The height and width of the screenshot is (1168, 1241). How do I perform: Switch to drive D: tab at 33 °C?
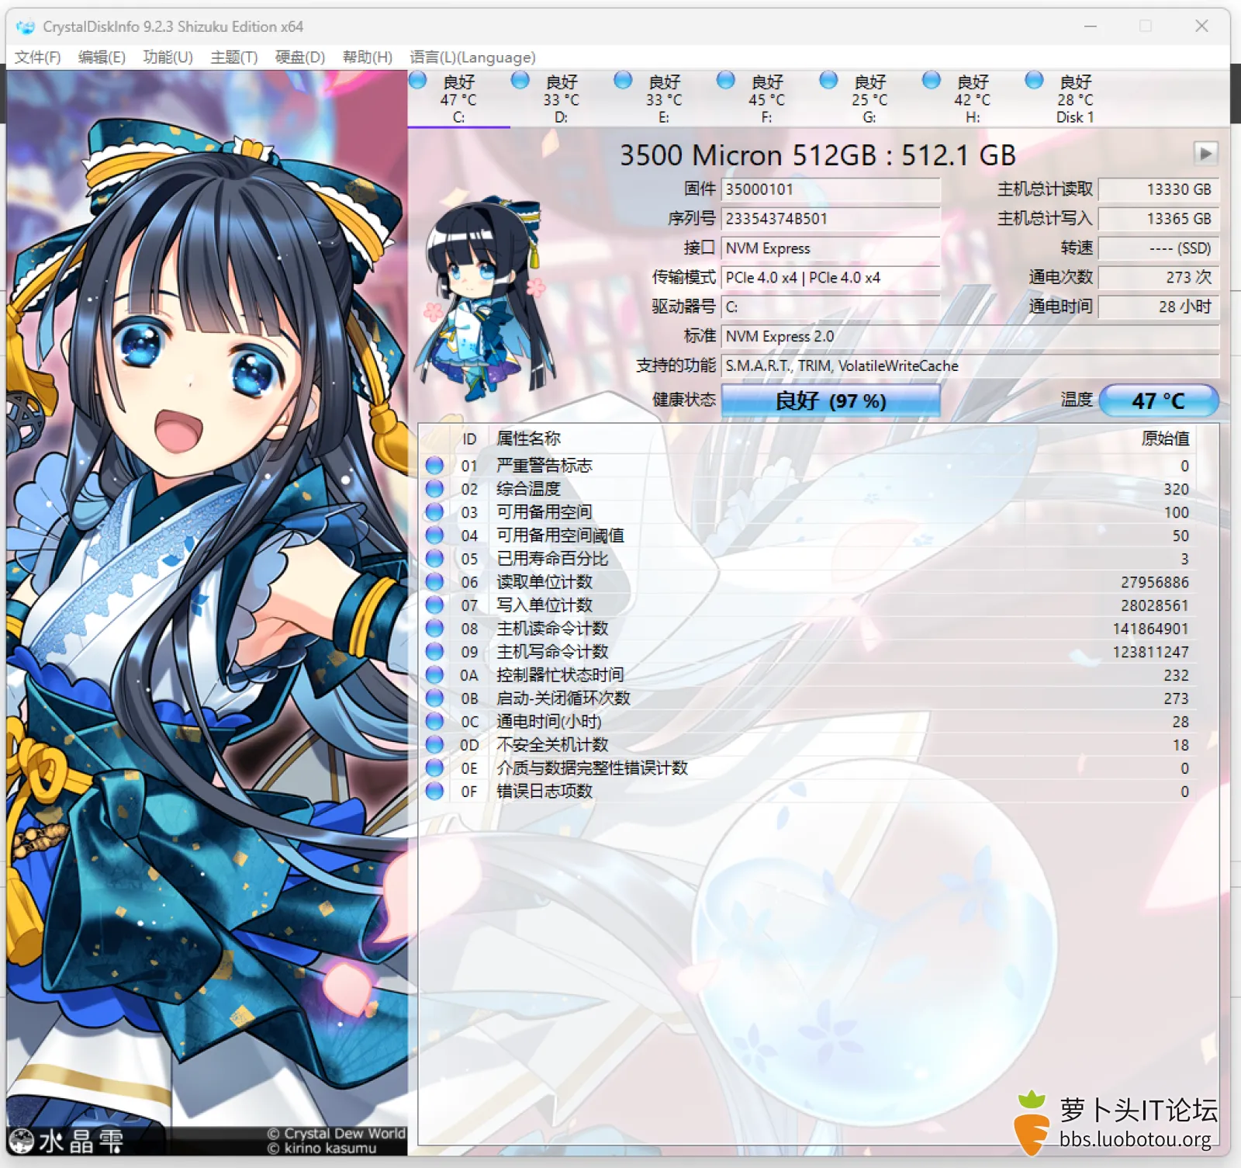[x=561, y=99]
